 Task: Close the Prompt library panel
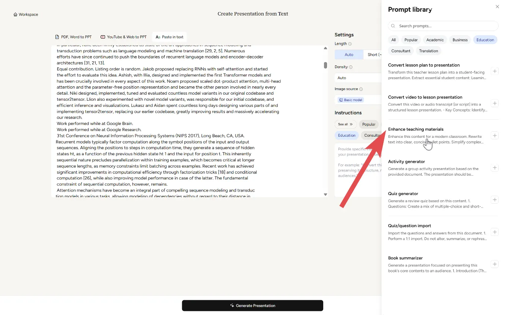click(x=497, y=7)
